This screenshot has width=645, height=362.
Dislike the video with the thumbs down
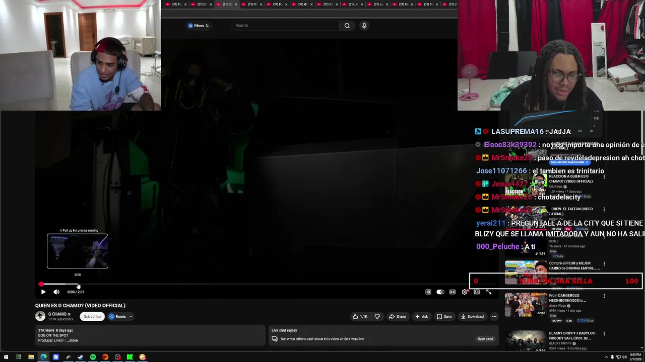click(x=377, y=316)
